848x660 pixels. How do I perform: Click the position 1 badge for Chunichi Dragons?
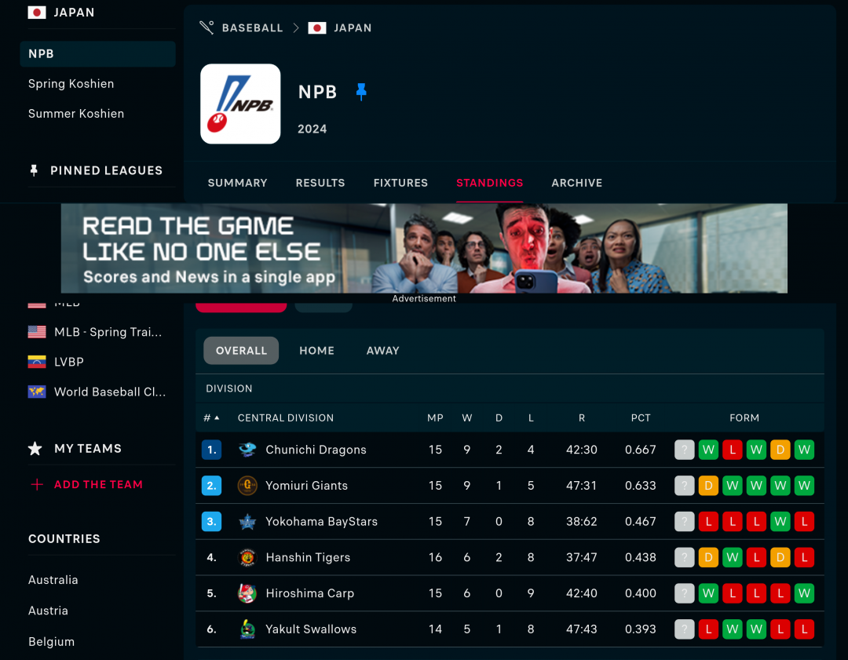click(211, 450)
